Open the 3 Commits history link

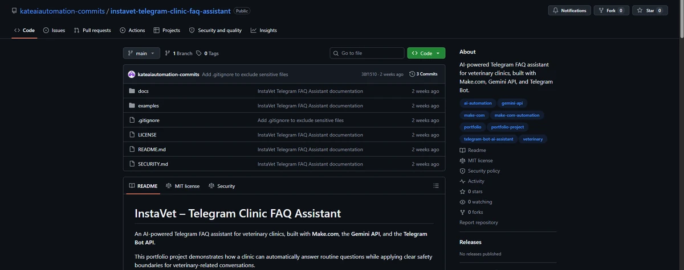[424, 74]
